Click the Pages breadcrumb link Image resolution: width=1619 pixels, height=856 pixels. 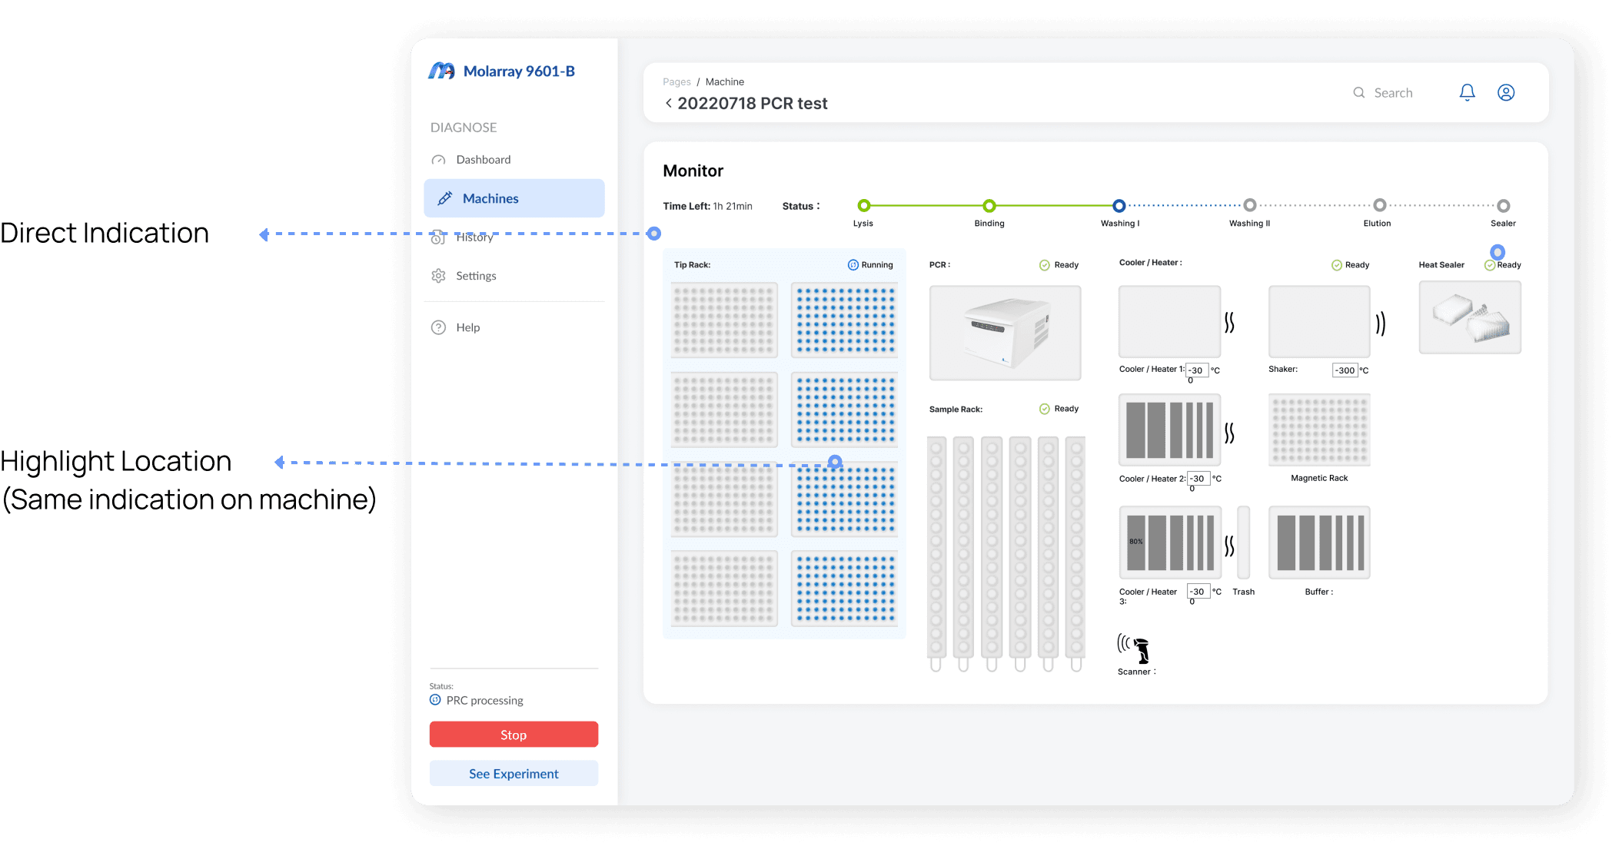click(x=677, y=81)
